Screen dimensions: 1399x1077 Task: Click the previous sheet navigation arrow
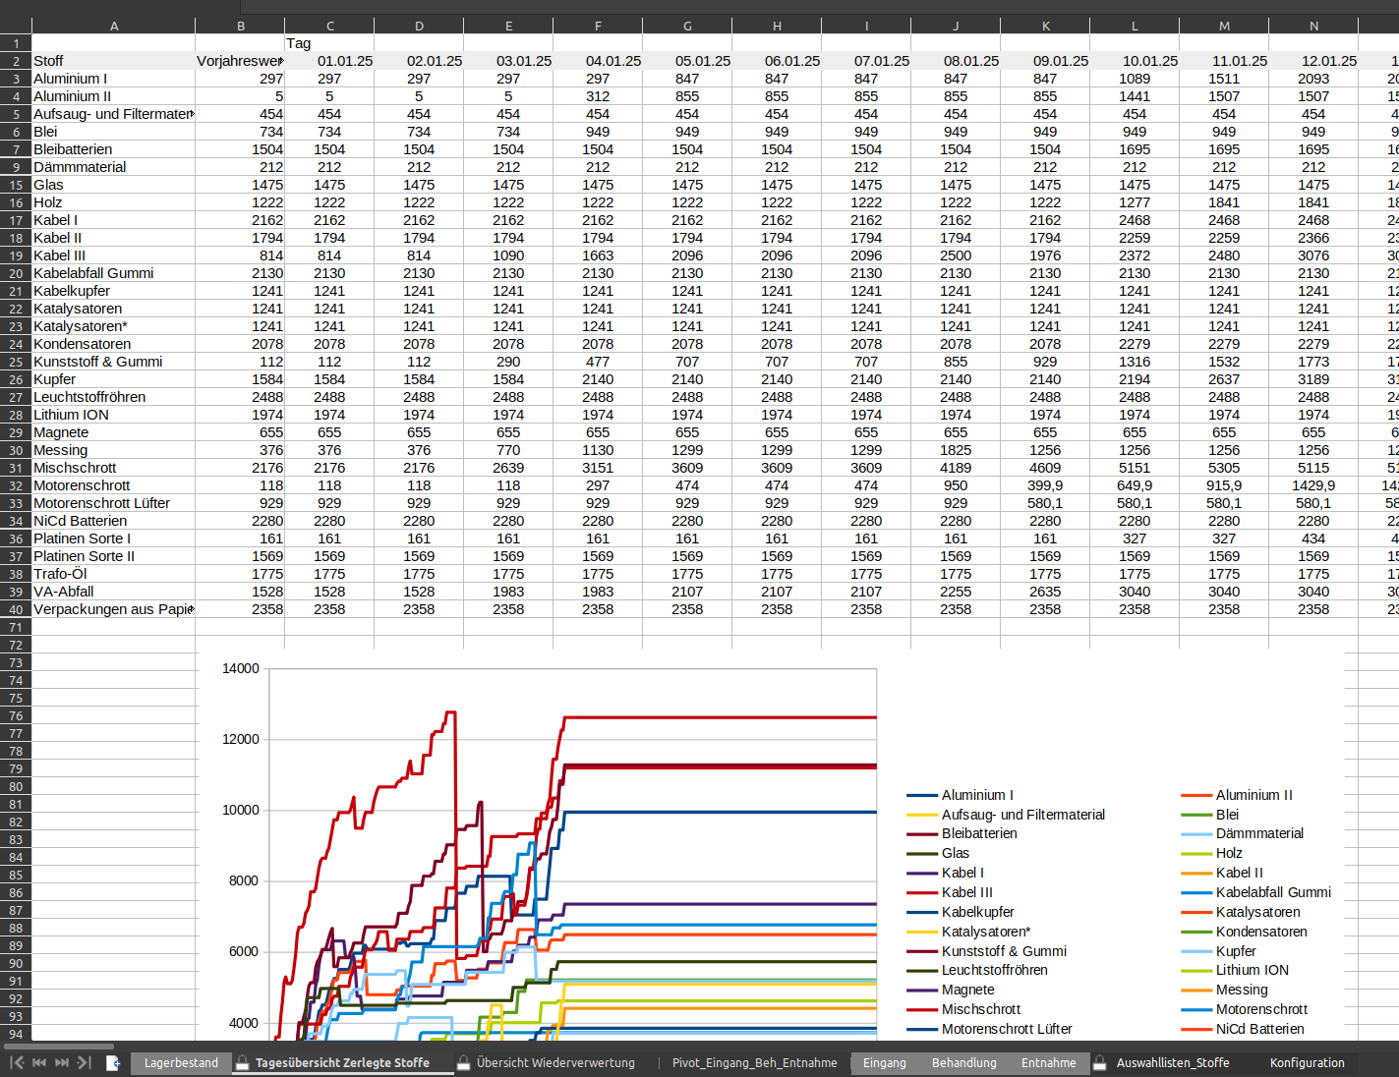(x=39, y=1062)
